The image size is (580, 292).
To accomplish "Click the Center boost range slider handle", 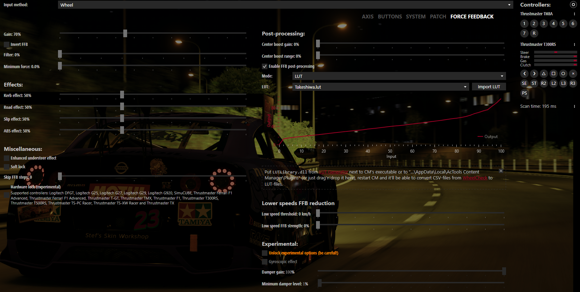I will coord(318,55).
